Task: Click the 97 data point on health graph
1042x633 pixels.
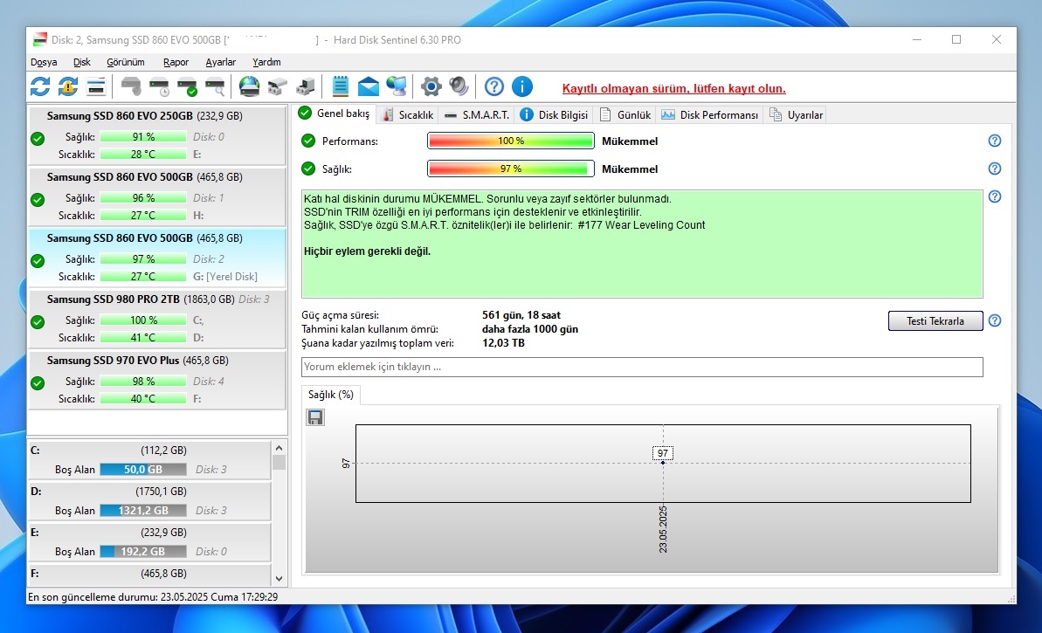Action: [663, 462]
